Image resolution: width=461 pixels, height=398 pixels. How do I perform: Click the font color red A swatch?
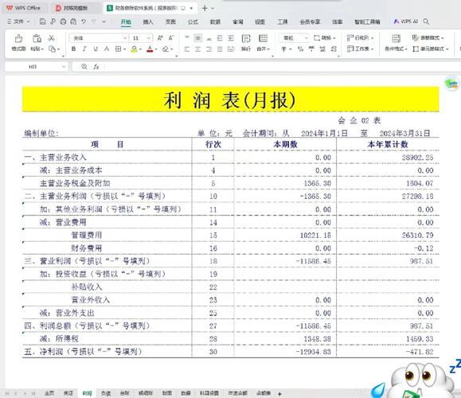click(150, 49)
